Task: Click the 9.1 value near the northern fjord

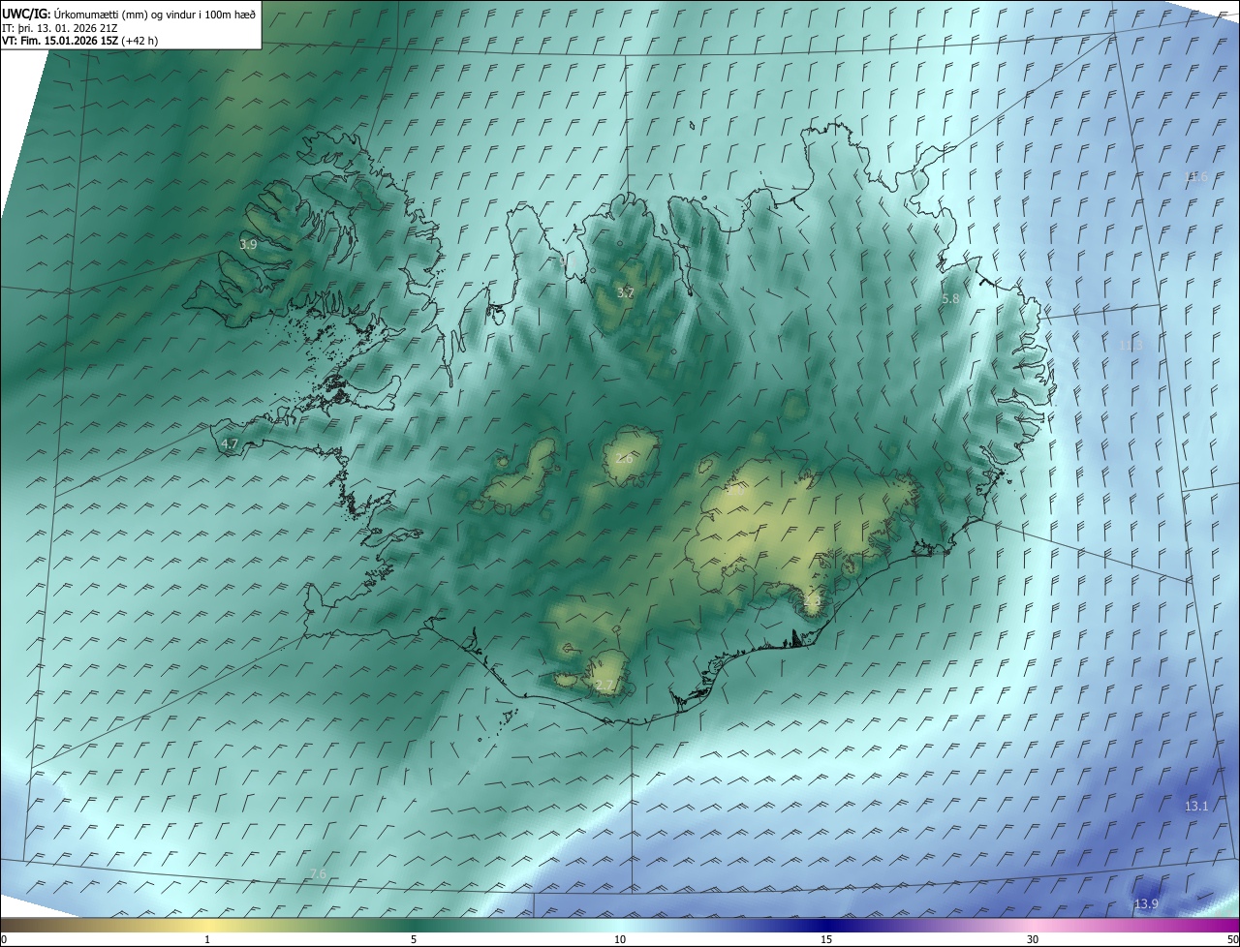Action: (569, 260)
